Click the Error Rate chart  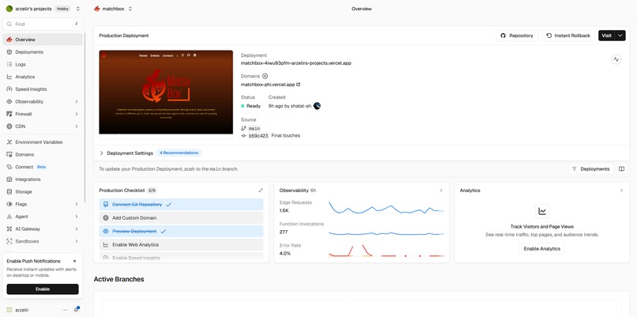tap(386, 251)
